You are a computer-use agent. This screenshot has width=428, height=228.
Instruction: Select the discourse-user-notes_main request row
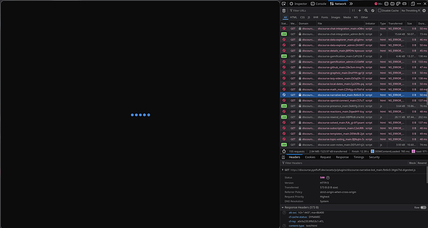click(x=354, y=144)
